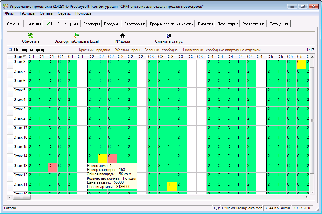Switch to the График получения ключей tab
The height and width of the screenshot is (214, 322).
tap(172, 24)
